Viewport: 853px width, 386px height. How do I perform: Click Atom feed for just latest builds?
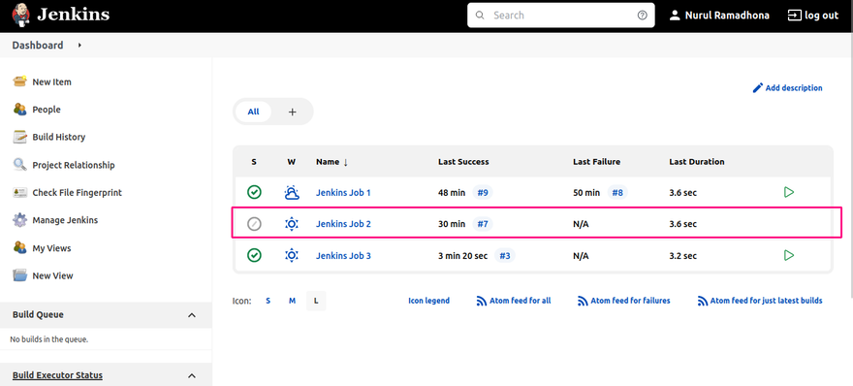[766, 301]
